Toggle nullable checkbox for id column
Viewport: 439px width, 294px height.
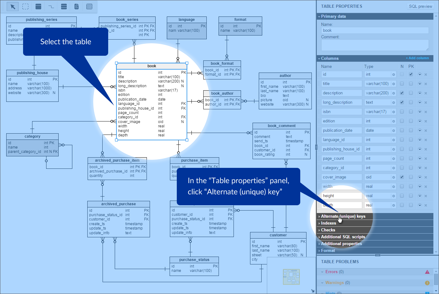402,74
